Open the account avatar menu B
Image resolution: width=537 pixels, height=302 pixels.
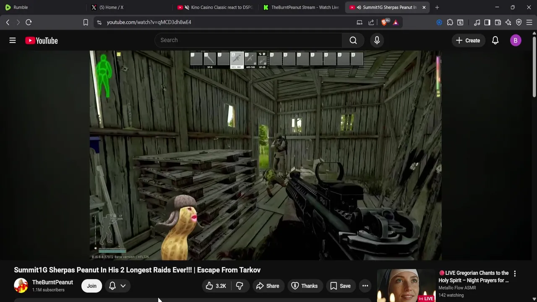pos(516,40)
